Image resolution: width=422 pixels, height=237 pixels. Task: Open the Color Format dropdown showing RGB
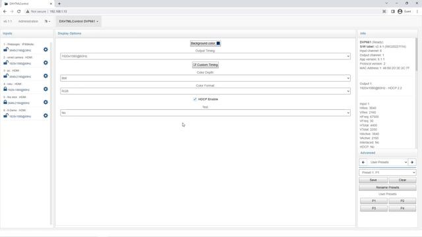tap(205, 91)
